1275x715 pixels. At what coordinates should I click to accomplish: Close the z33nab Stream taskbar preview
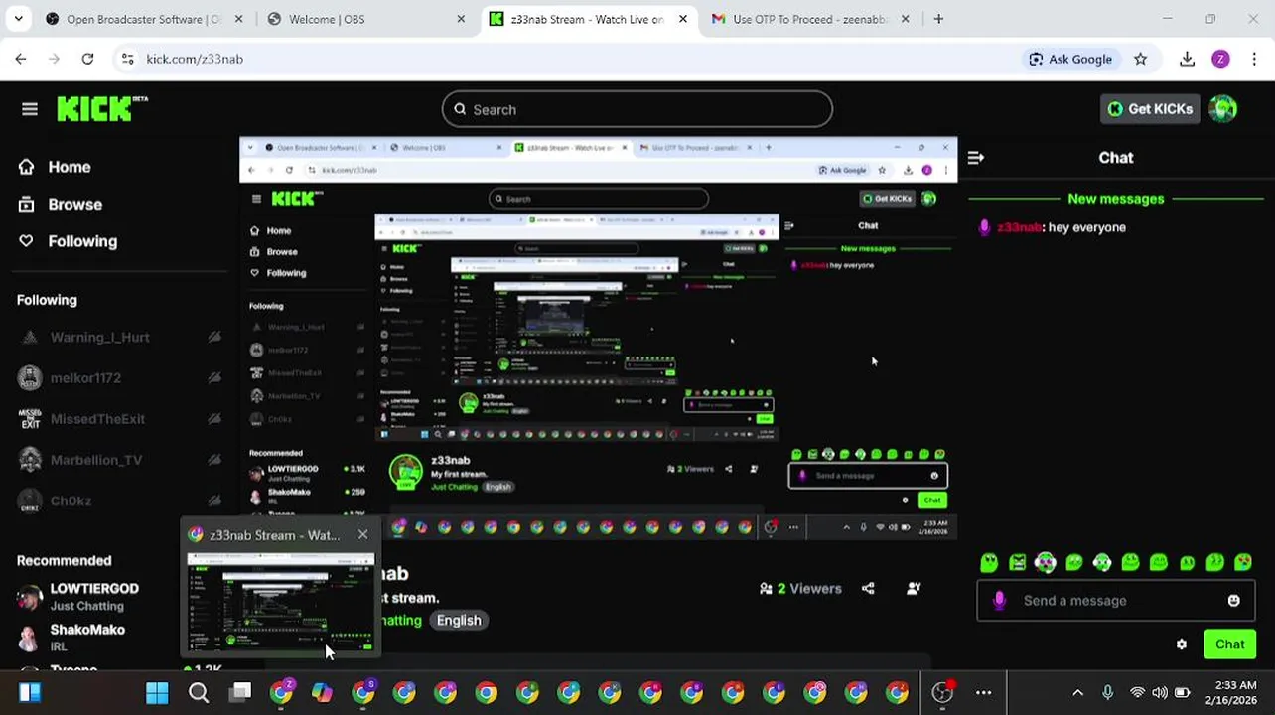tap(362, 535)
